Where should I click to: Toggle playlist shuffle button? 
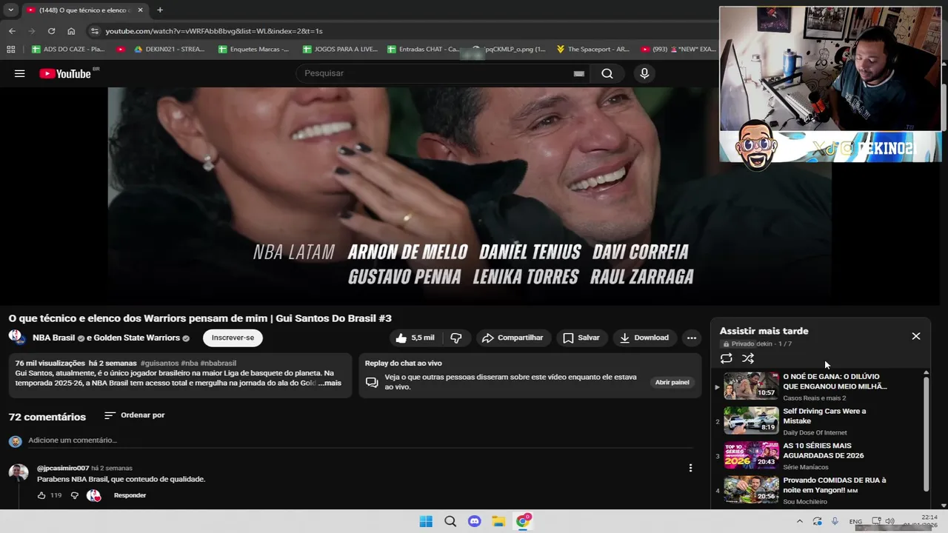[748, 358]
